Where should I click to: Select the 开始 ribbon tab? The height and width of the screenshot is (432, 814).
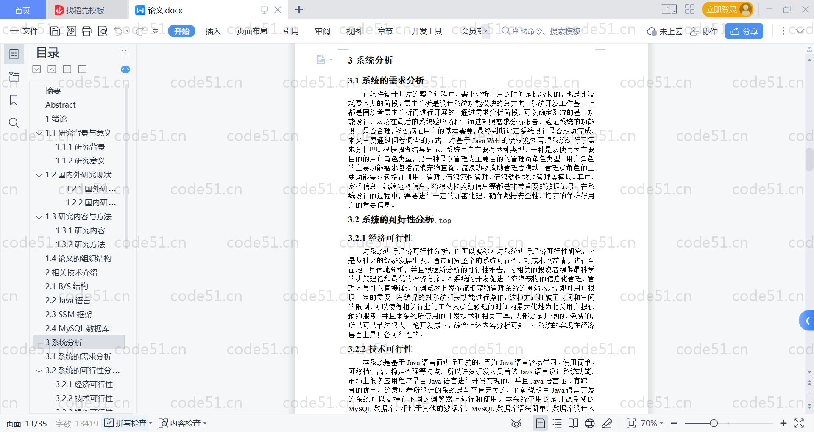click(181, 31)
